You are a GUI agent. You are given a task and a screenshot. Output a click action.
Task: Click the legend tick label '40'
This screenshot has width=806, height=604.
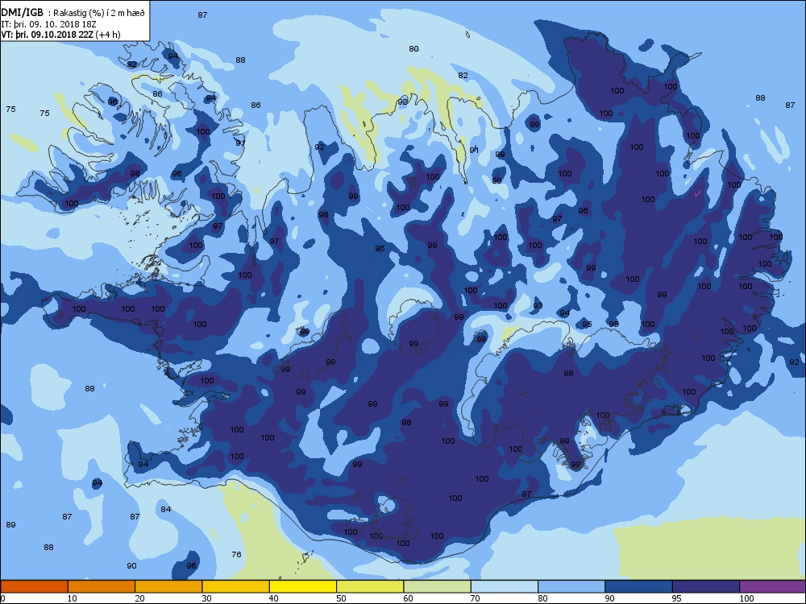(x=274, y=598)
